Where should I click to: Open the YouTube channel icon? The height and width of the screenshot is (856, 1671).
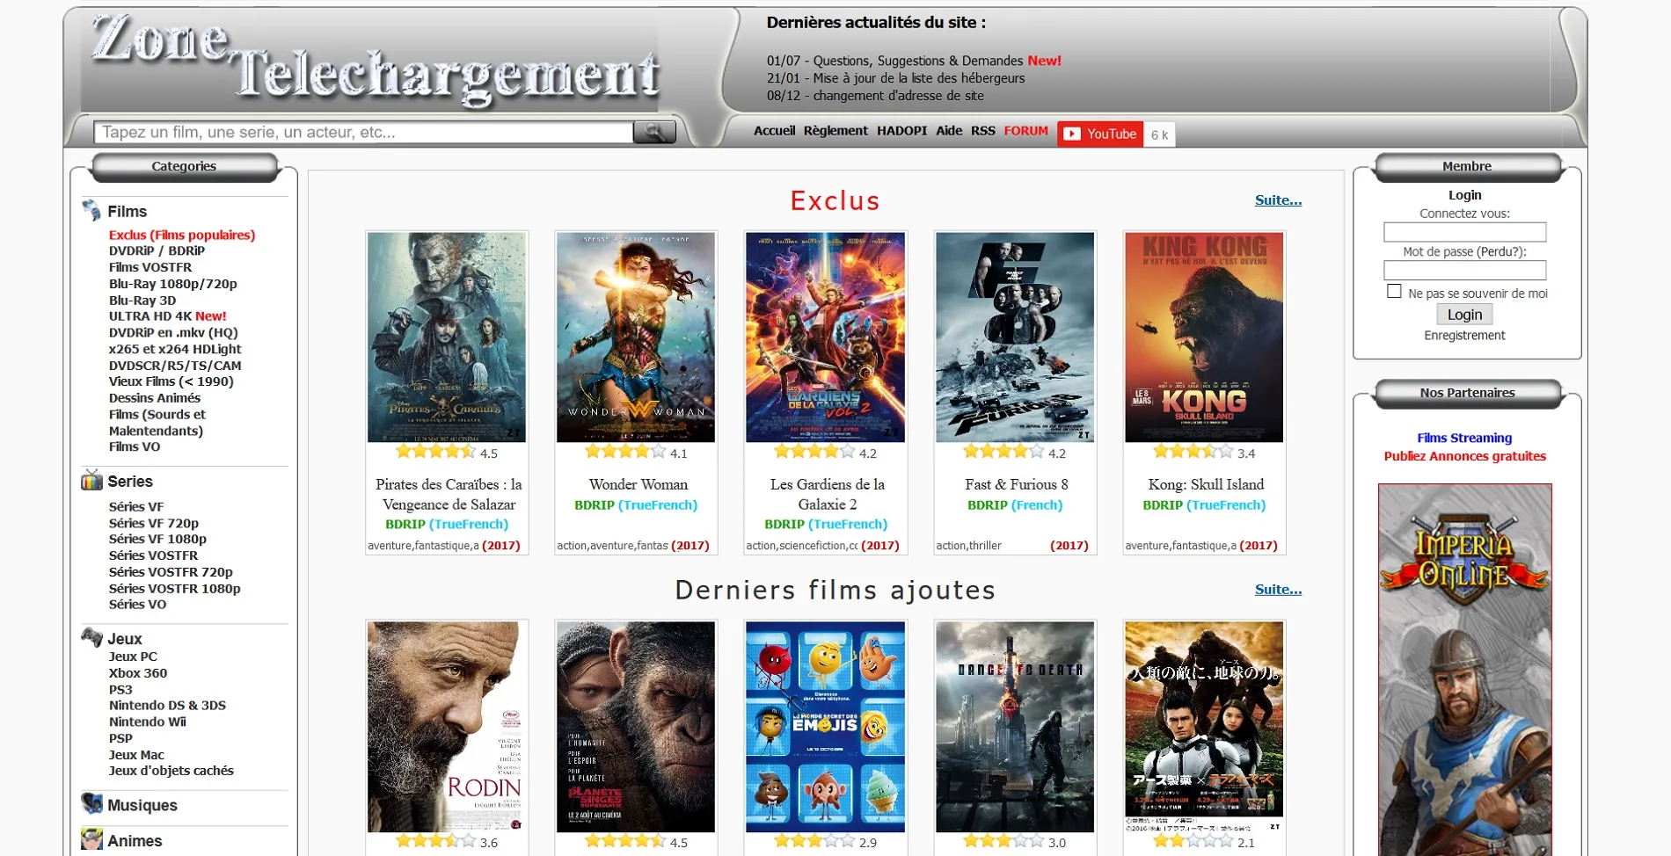(1072, 134)
